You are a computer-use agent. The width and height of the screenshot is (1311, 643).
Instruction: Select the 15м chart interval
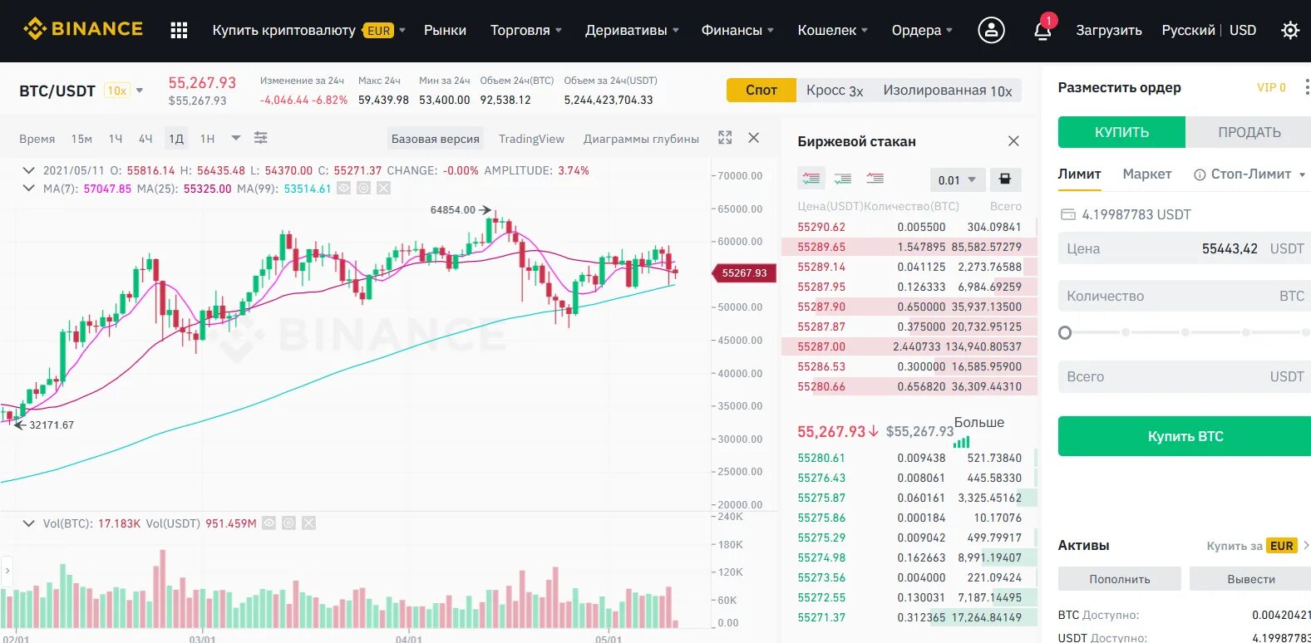(x=81, y=139)
